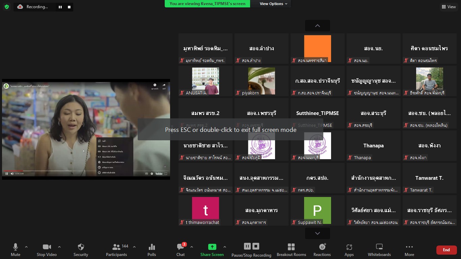Open the View layout button
461x259 pixels.
449,7
